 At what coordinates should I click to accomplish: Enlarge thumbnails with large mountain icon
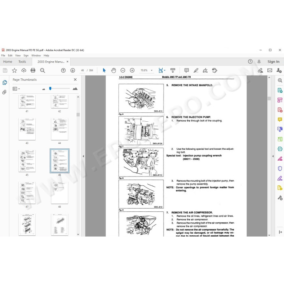point(75,88)
